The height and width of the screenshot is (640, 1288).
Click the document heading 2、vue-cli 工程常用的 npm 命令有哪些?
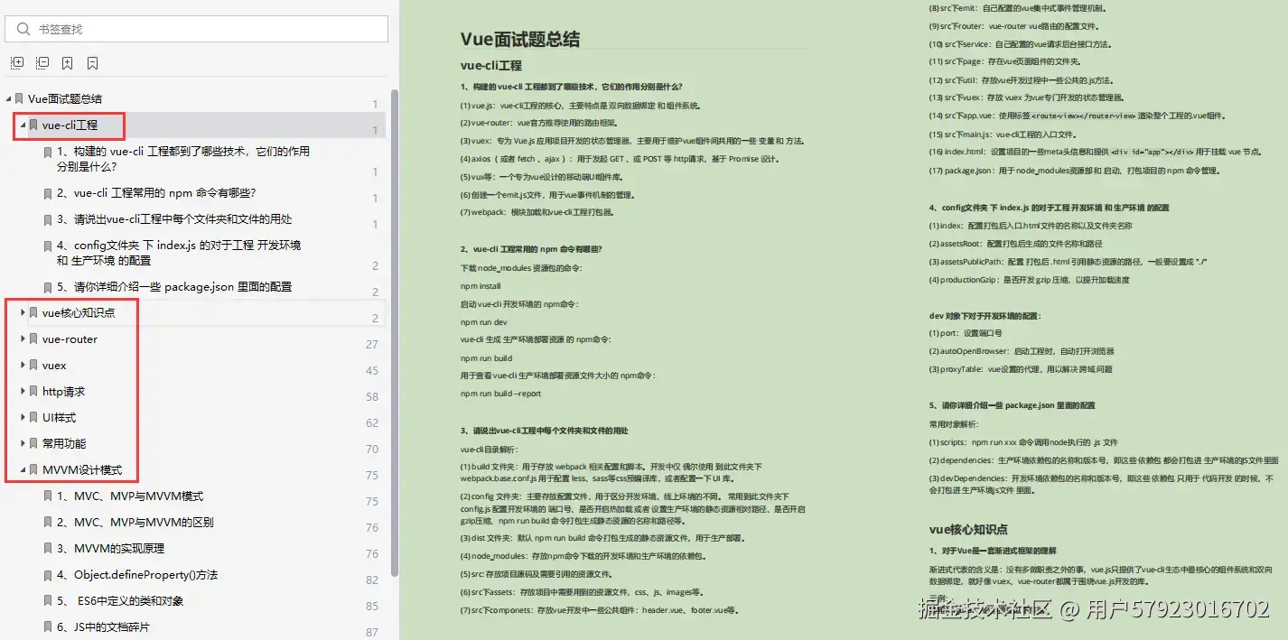coord(531,249)
